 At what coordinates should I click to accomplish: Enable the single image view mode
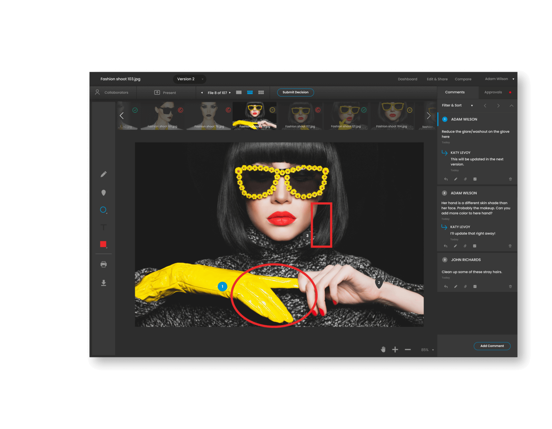(x=239, y=92)
